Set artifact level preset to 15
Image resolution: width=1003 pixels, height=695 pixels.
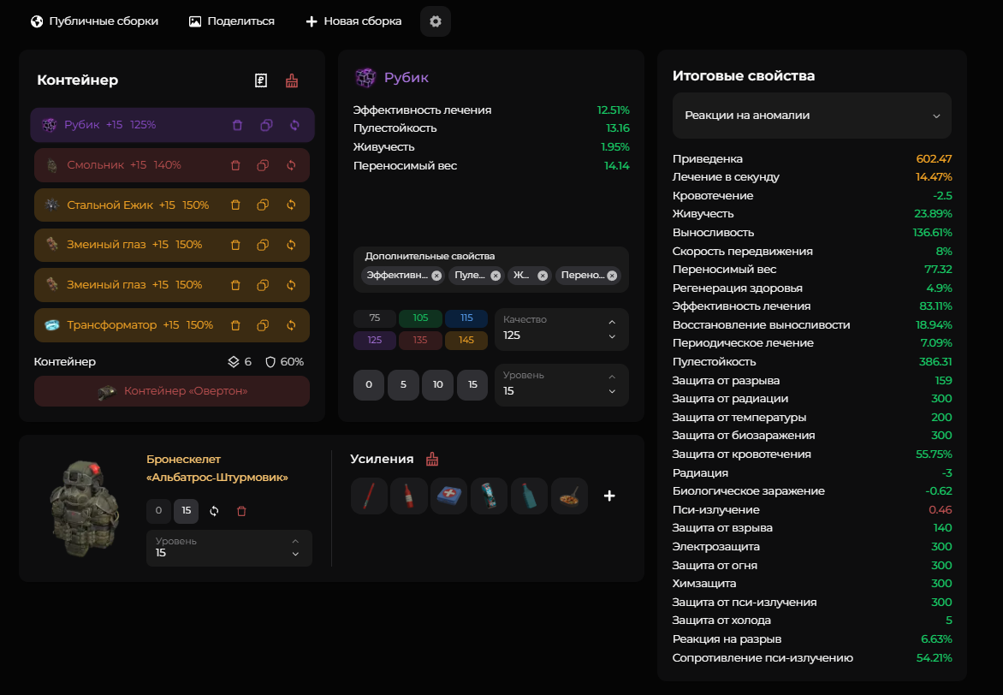coord(472,384)
